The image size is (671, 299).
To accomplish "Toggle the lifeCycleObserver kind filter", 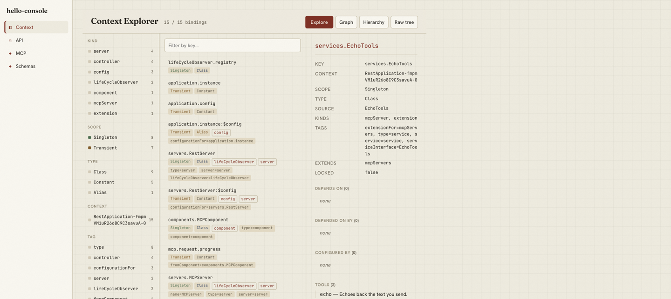I will (121, 82).
